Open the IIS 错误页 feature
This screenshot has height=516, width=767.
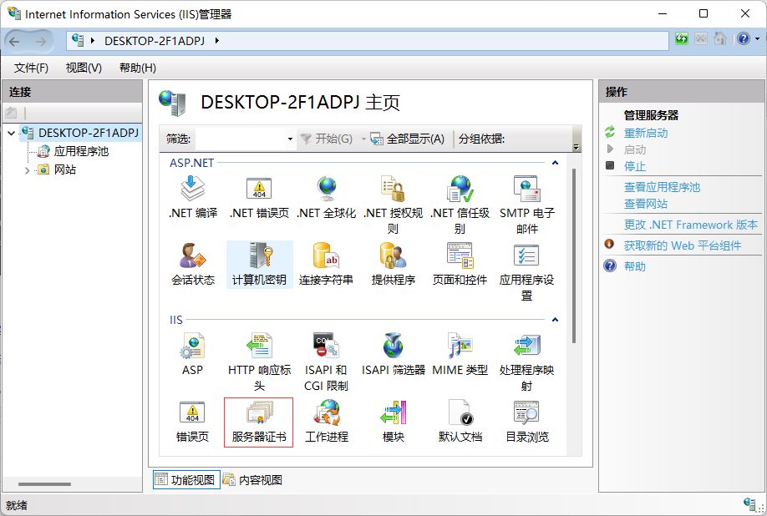click(x=193, y=422)
